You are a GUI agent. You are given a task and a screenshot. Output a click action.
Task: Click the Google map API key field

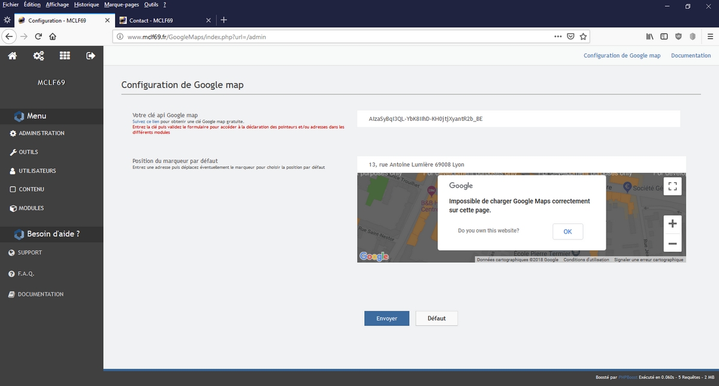tap(518, 118)
